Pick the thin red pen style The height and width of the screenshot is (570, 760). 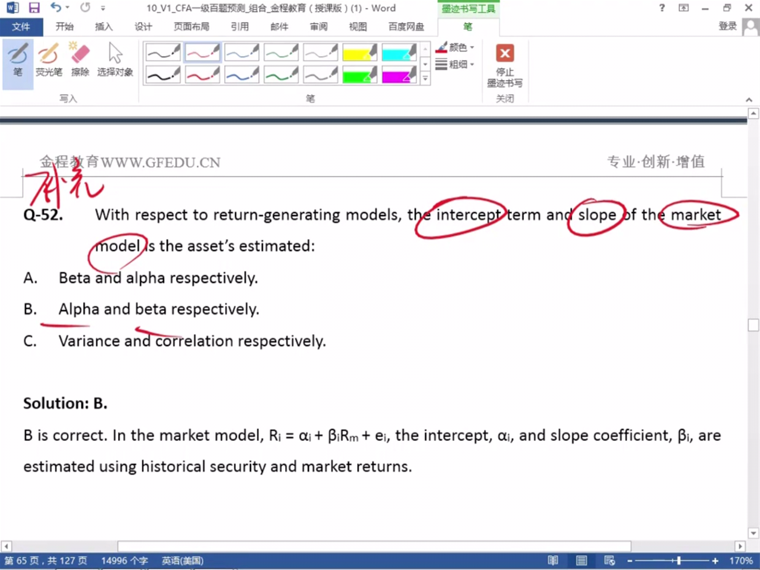(202, 52)
